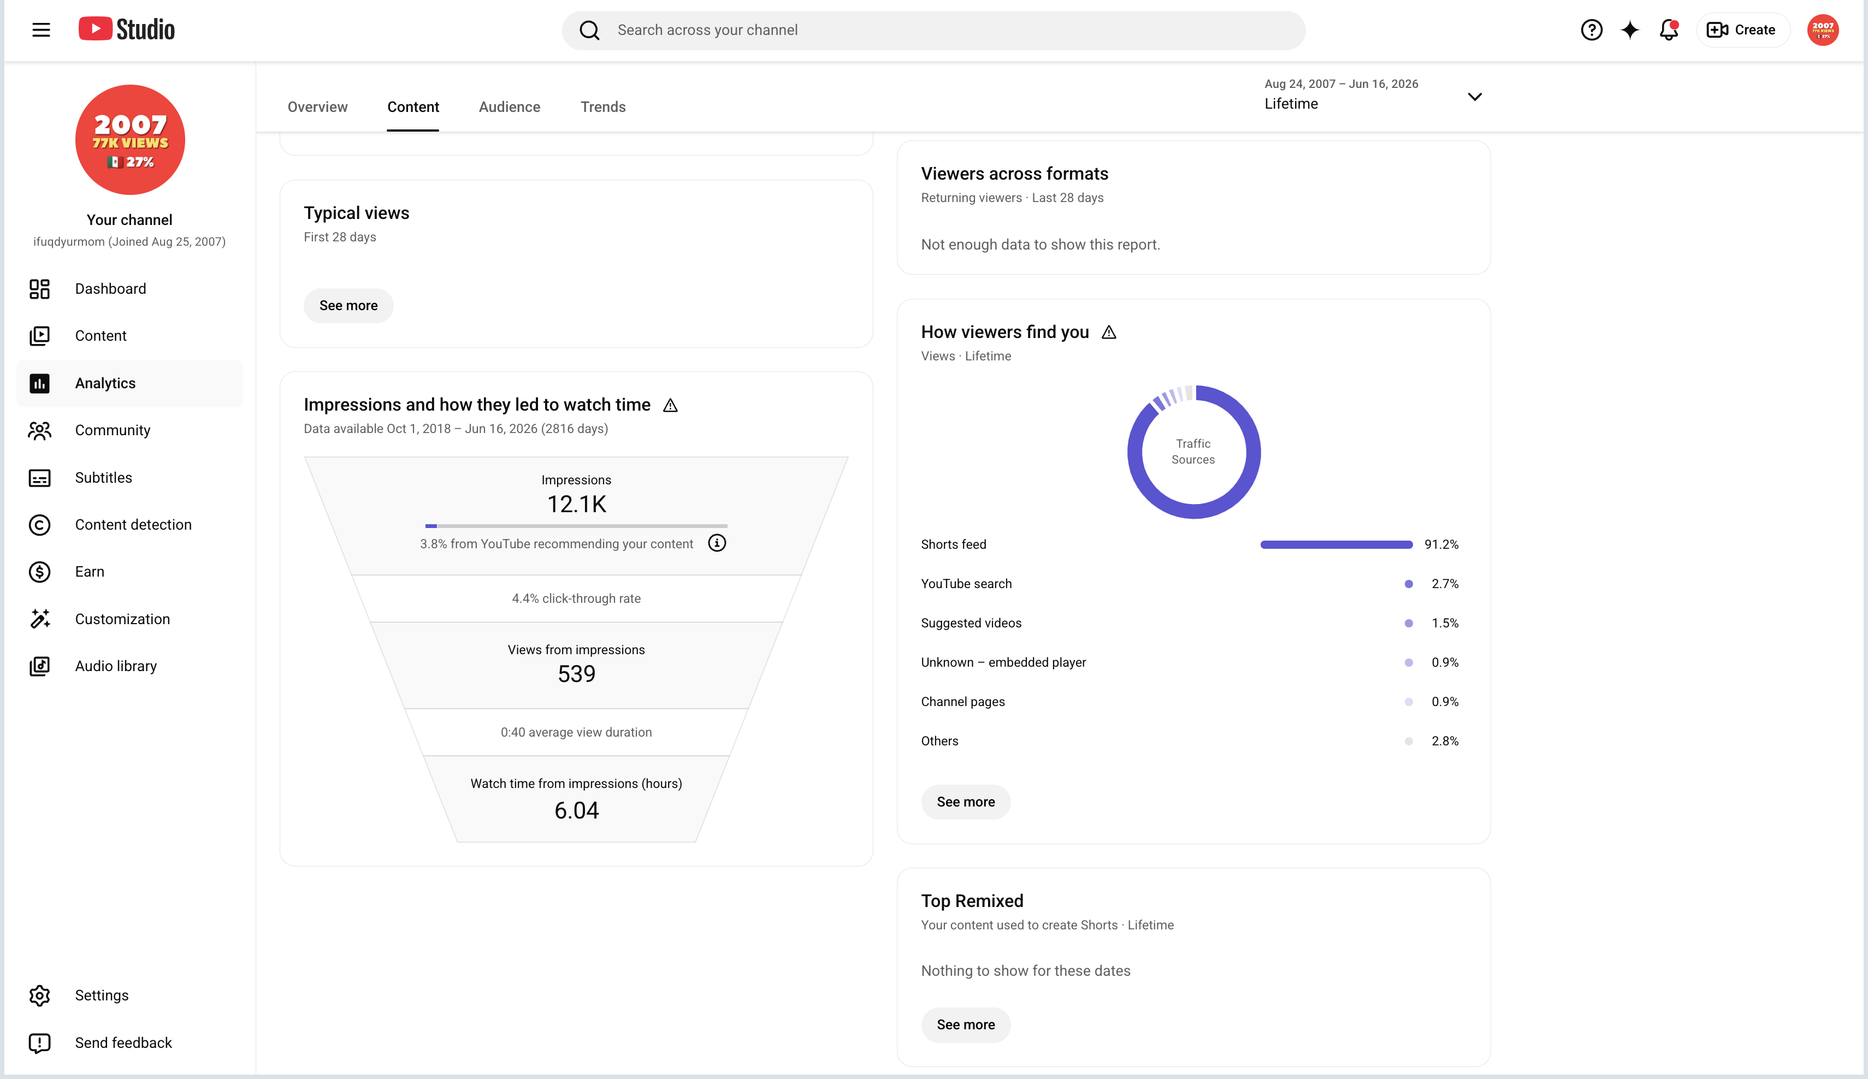Click the Traffic Sources donut chart
This screenshot has width=1868, height=1079.
[x=1193, y=451]
